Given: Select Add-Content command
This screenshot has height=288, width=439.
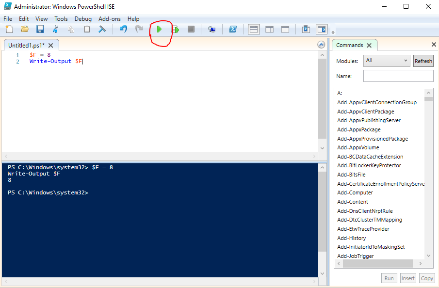Looking at the screenshot, I should click(353, 202).
